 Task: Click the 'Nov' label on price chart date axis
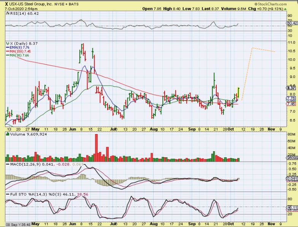[x=271, y=129]
